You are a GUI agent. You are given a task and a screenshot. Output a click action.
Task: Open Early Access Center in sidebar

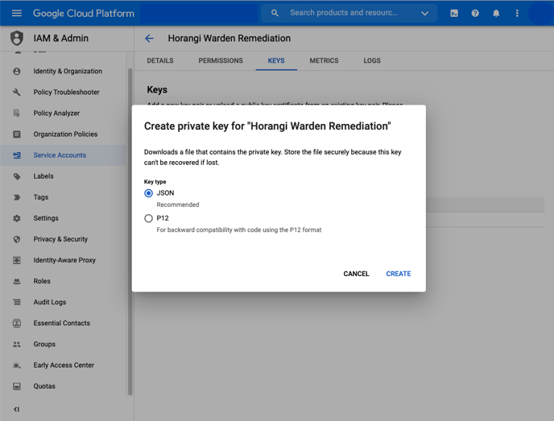click(64, 365)
